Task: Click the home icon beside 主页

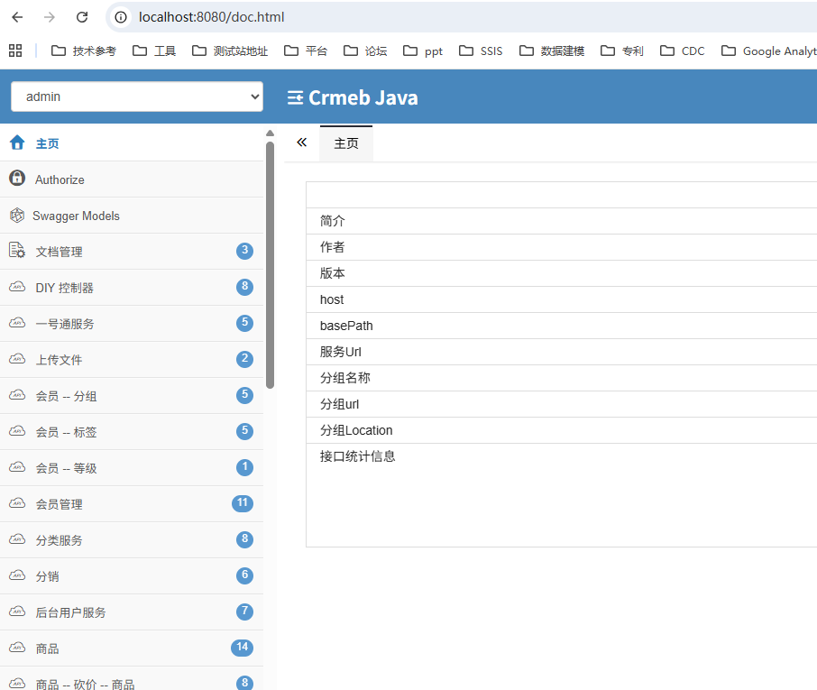Action: coord(17,143)
